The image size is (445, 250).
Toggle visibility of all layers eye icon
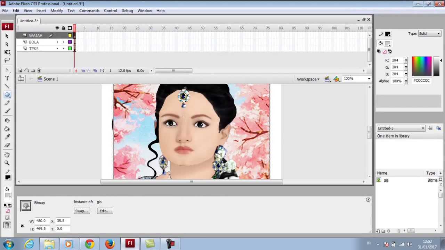tap(57, 28)
